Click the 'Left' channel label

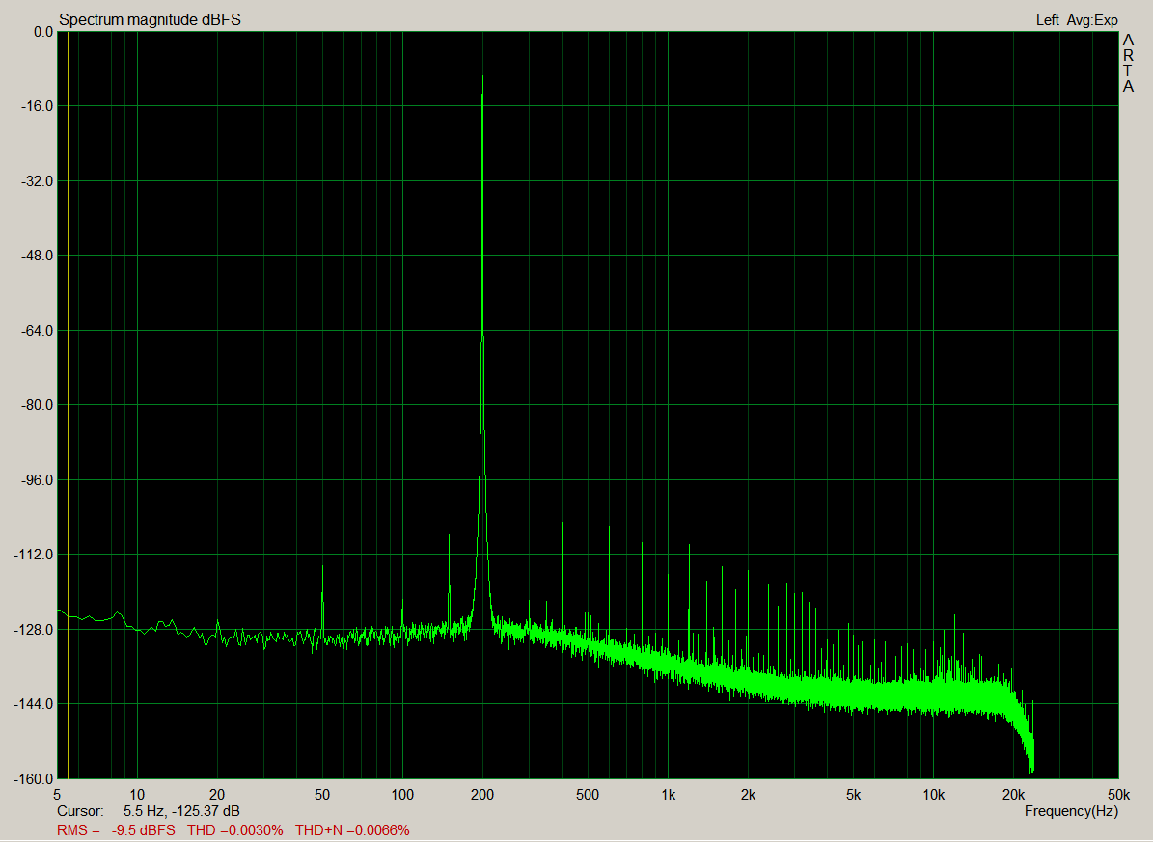pos(1047,20)
